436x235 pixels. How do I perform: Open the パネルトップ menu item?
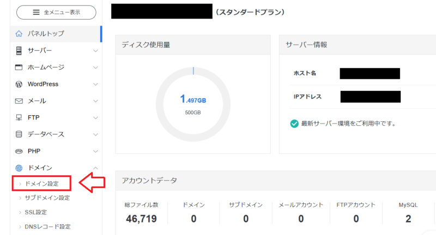coord(56,34)
